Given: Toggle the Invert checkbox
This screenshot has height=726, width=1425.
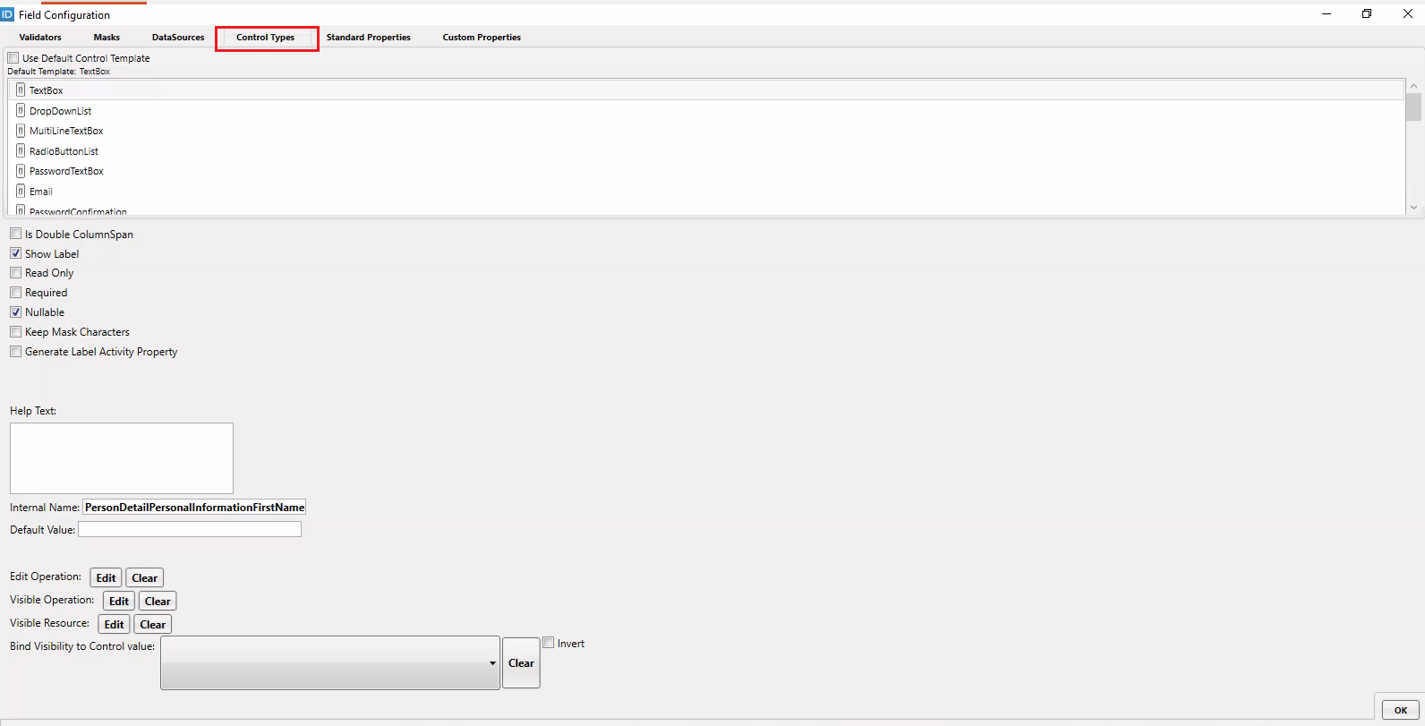Looking at the screenshot, I should pos(549,643).
